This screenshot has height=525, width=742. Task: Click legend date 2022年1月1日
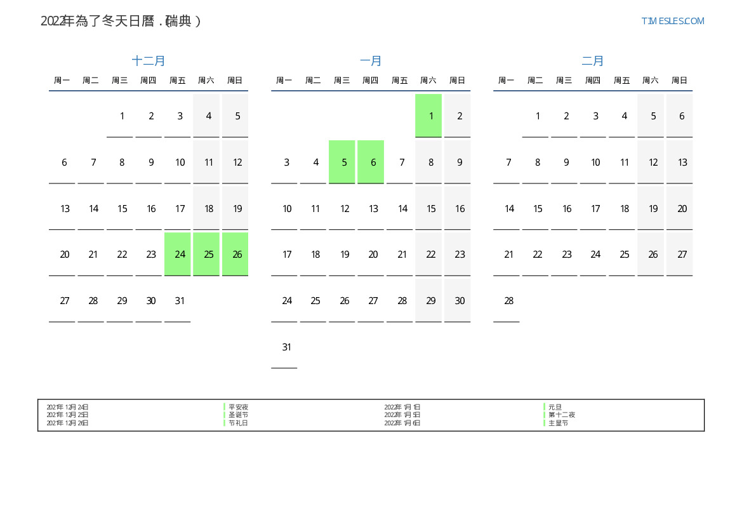(402, 407)
